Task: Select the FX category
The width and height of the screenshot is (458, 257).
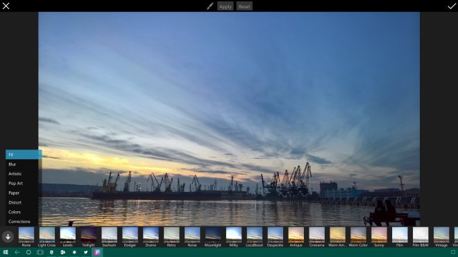Action: (x=24, y=154)
